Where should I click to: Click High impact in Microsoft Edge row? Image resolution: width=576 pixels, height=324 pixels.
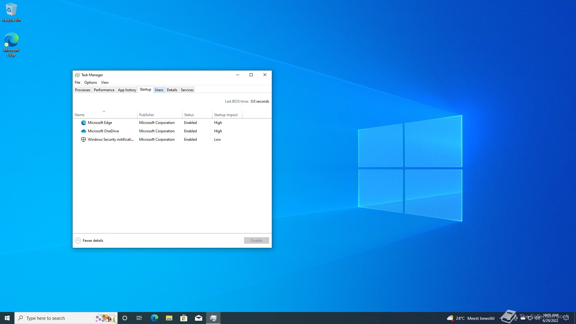(x=218, y=123)
